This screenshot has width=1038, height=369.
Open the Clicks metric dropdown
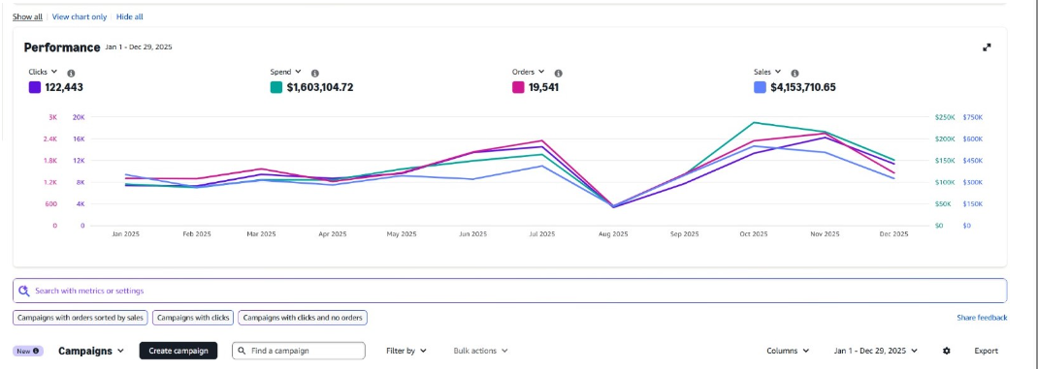(x=43, y=72)
